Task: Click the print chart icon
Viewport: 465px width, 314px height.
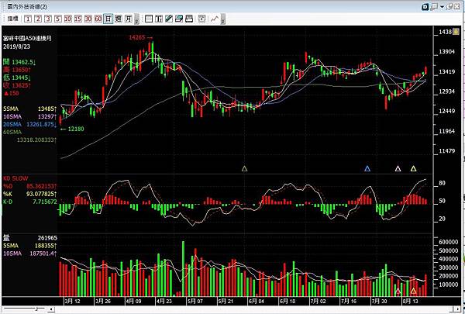Action: tap(189, 19)
